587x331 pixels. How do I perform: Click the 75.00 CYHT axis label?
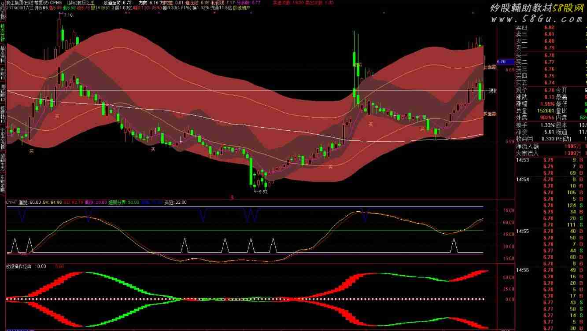point(508,211)
